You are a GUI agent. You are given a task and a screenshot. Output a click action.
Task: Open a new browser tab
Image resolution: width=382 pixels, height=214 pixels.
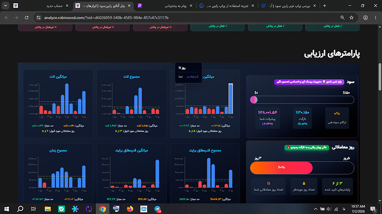pyautogui.click(x=324, y=6)
